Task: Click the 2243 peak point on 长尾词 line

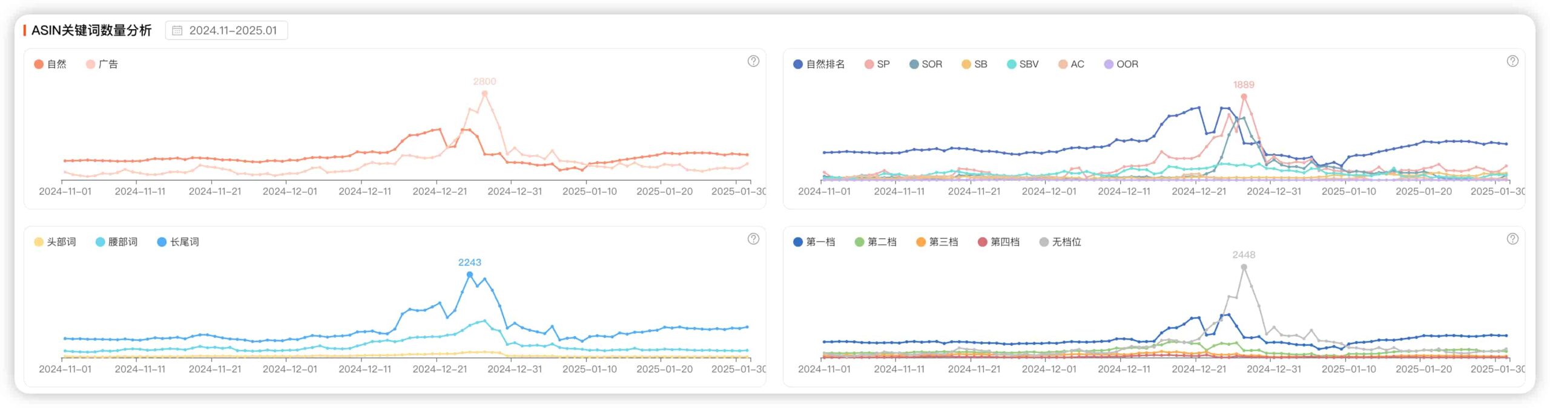Action: click(x=469, y=274)
